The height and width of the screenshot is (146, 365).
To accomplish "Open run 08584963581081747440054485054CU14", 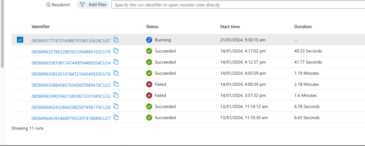I will click(x=71, y=63).
